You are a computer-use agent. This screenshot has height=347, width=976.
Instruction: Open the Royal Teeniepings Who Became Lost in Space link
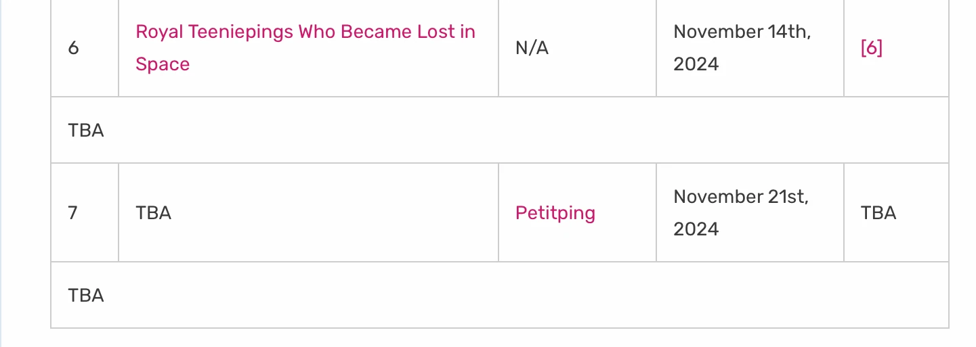tap(305, 32)
